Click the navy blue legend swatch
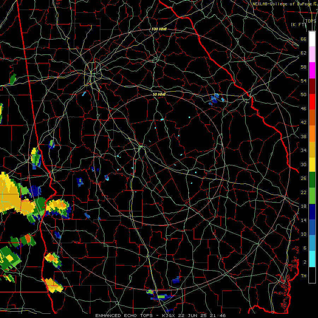318x318 pixels. tap(312, 212)
